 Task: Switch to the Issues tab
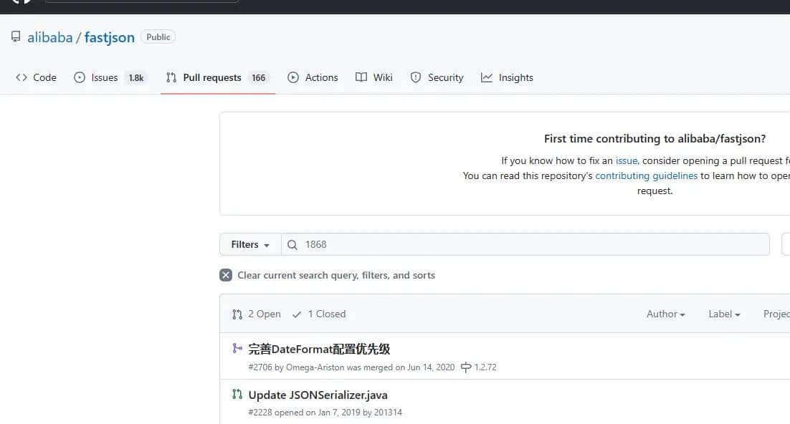(104, 77)
